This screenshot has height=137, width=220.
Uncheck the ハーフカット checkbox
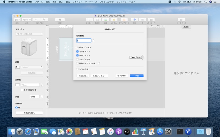click(x=78, y=55)
